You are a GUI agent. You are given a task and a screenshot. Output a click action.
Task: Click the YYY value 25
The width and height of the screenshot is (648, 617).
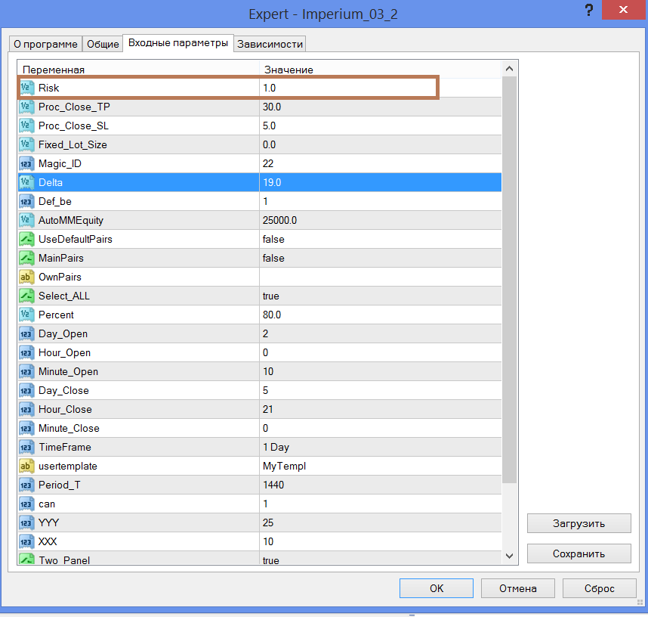[x=268, y=523]
